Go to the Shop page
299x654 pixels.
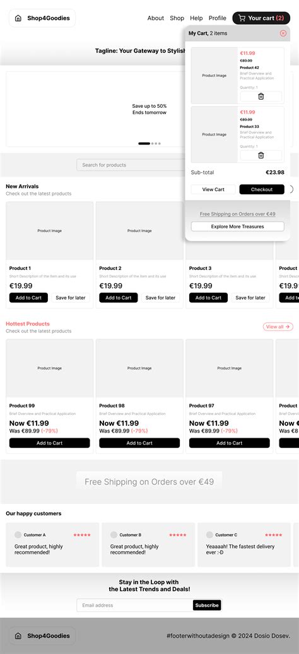point(177,18)
